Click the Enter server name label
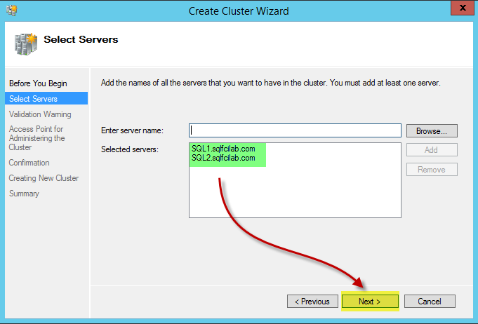The width and height of the screenshot is (478, 324). (132, 130)
